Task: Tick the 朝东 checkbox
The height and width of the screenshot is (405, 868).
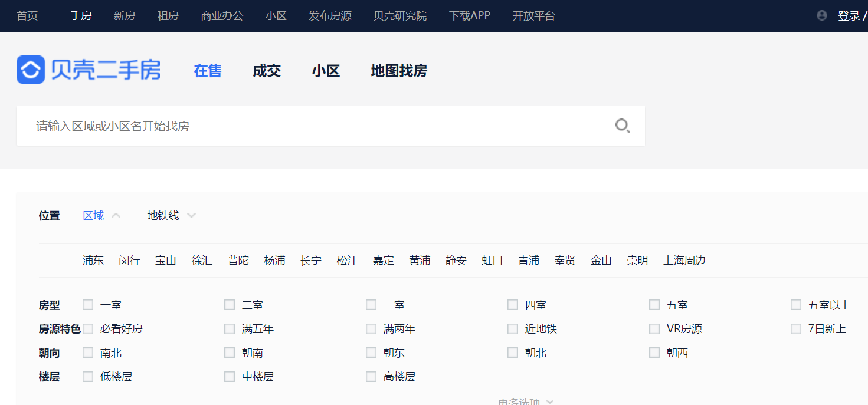Action: 371,353
